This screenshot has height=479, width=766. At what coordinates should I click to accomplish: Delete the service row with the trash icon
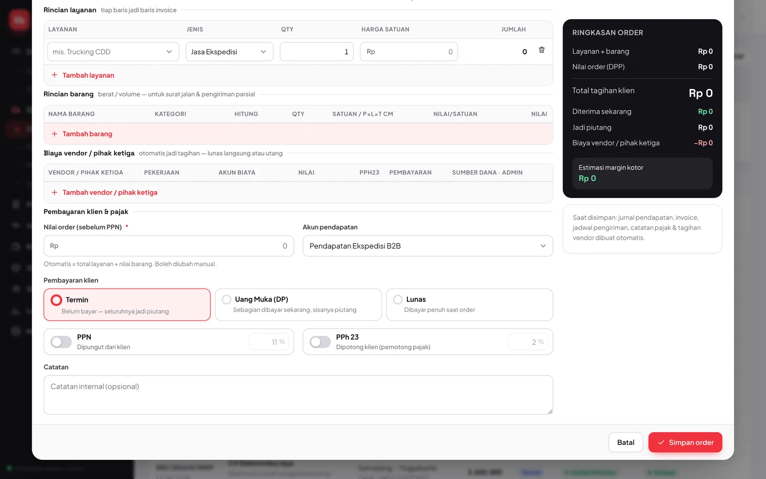[541, 50]
